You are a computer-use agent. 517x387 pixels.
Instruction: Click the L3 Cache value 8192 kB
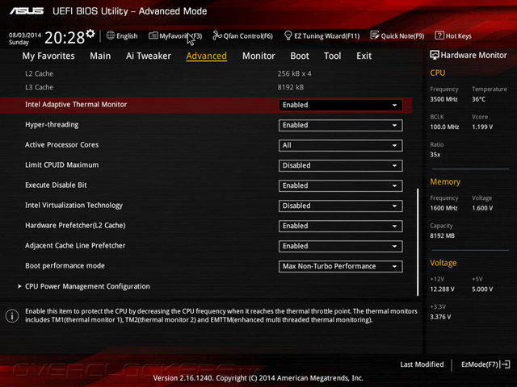pos(291,87)
